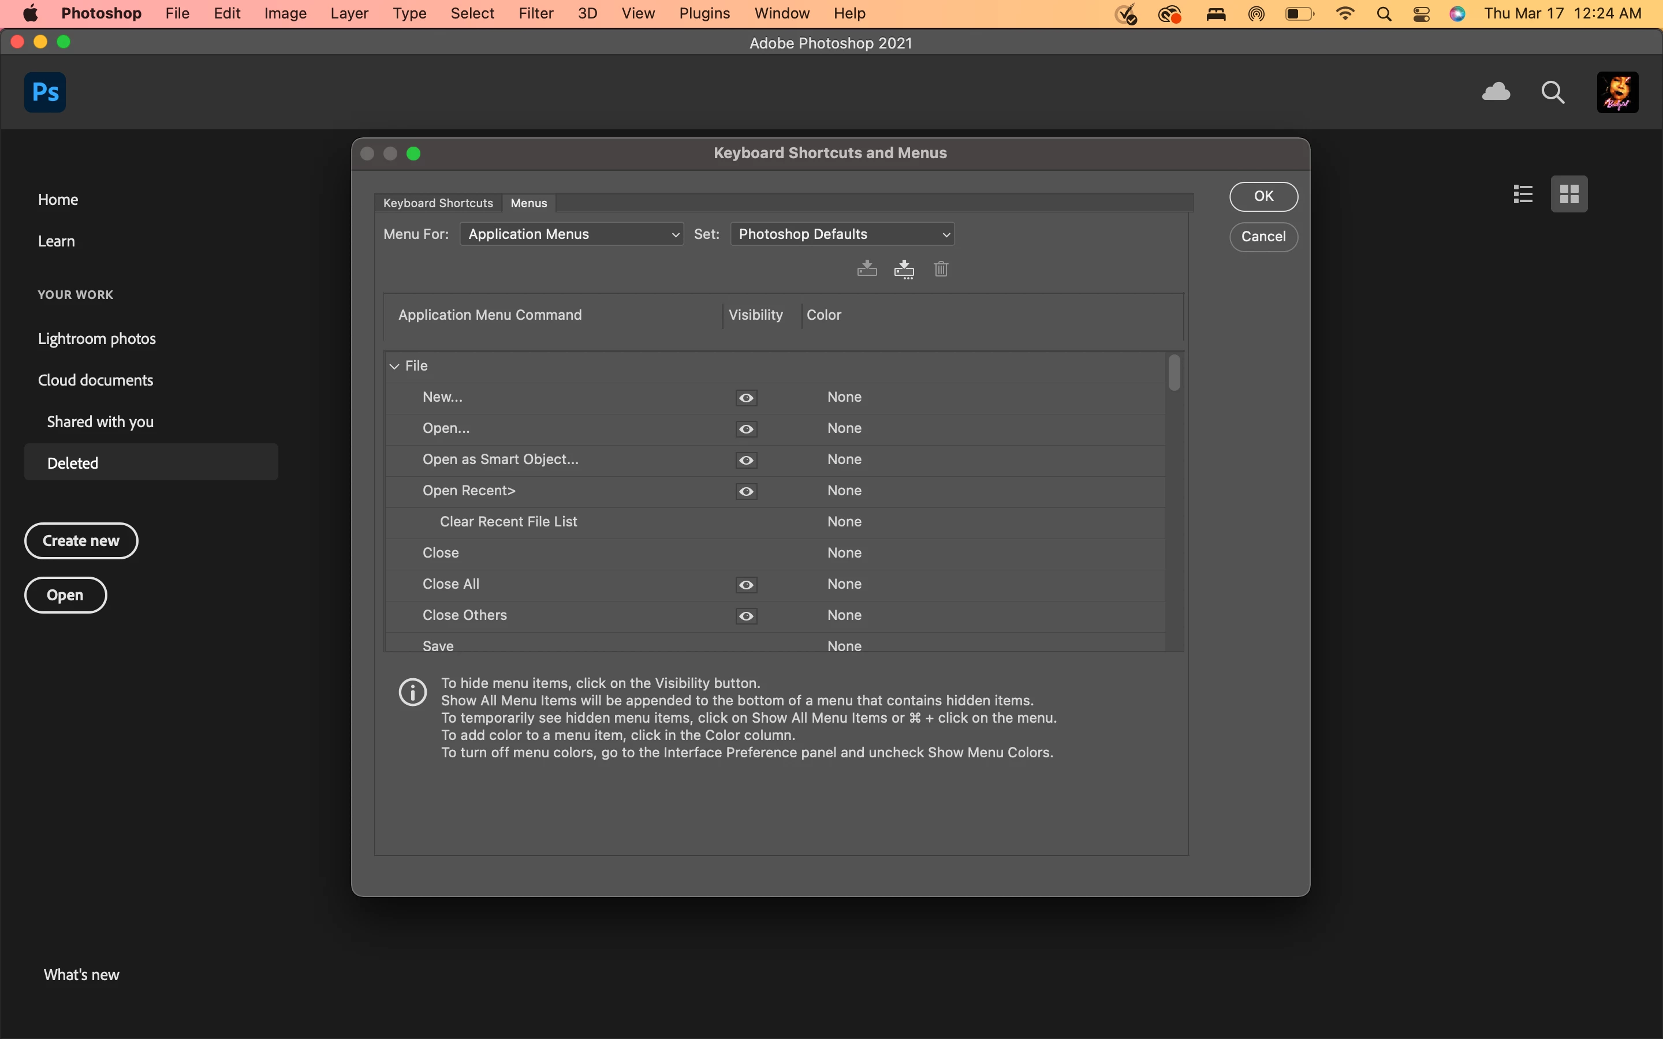Click the Create new button
The height and width of the screenshot is (1039, 1663).
pos(81,541)
